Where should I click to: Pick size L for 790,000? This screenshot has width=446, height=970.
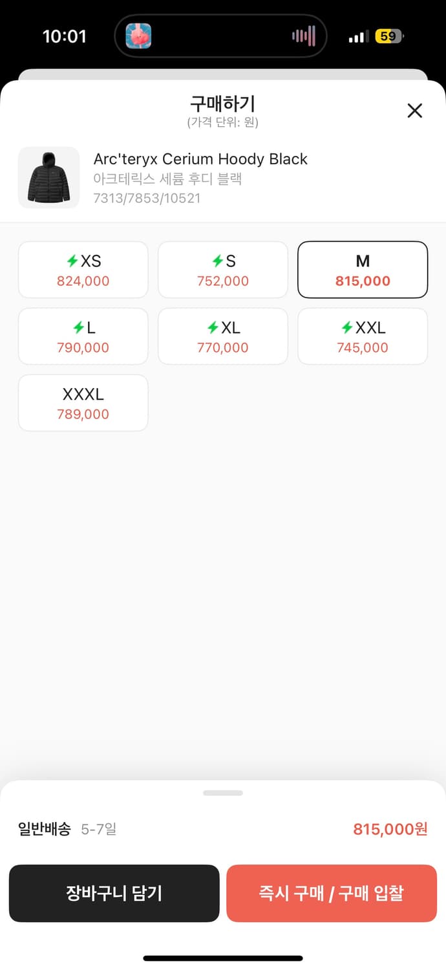tap(83, 336)
